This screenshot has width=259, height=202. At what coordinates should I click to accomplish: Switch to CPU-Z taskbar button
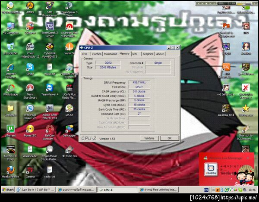[x=117, y=190]
